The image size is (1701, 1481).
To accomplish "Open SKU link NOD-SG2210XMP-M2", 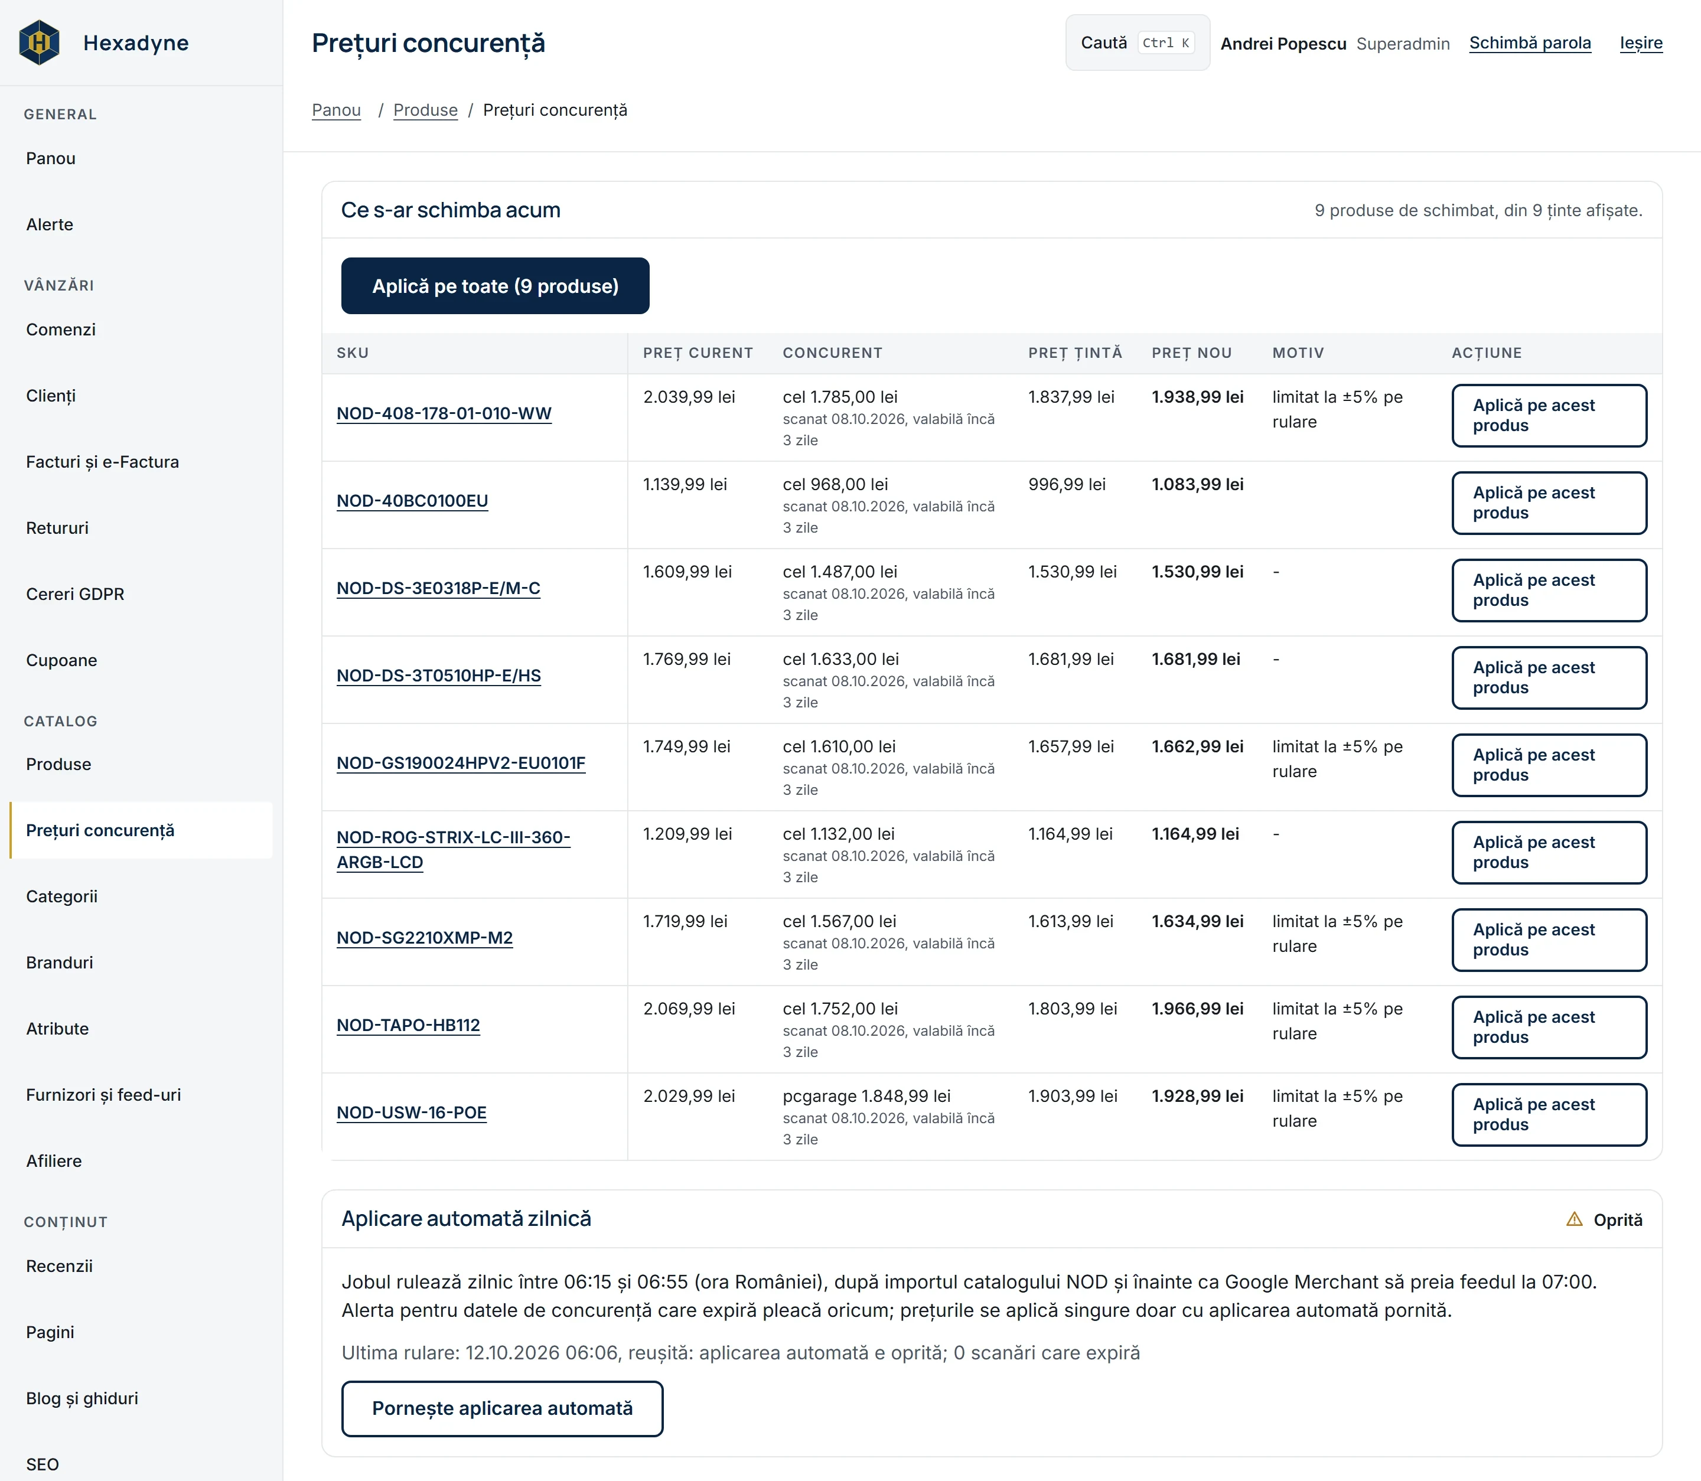I will [x=425, y=938].
